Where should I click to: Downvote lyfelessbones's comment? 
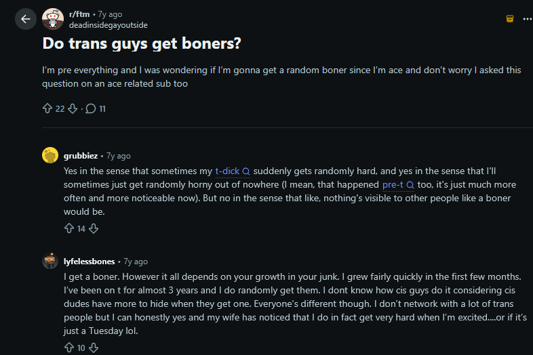pos(94,348)
